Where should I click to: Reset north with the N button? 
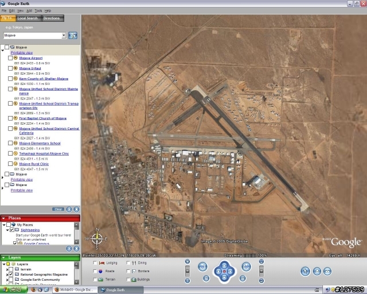[x=206, y=278]
